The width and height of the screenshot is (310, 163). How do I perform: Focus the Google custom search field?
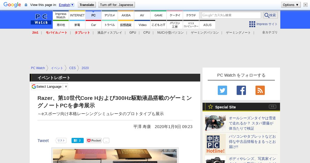tap(231, 15)
